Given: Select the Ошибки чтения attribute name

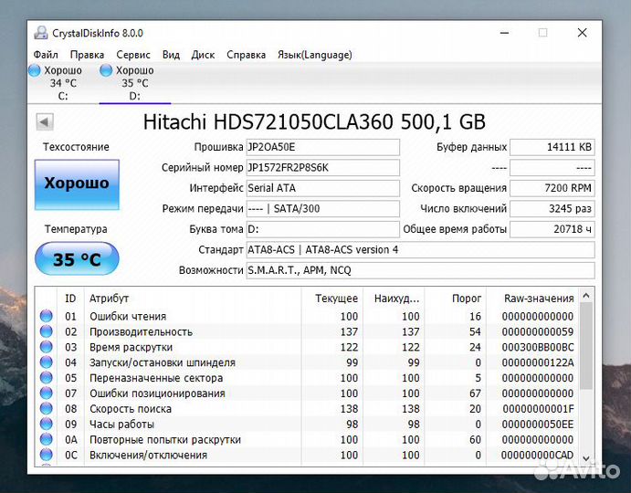Looking at the screenshot, I should 128,316.
